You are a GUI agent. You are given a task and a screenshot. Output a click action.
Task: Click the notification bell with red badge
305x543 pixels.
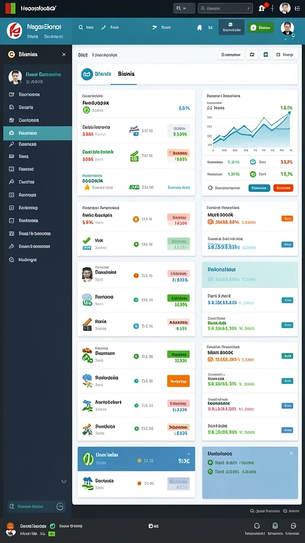click(263, 7)
